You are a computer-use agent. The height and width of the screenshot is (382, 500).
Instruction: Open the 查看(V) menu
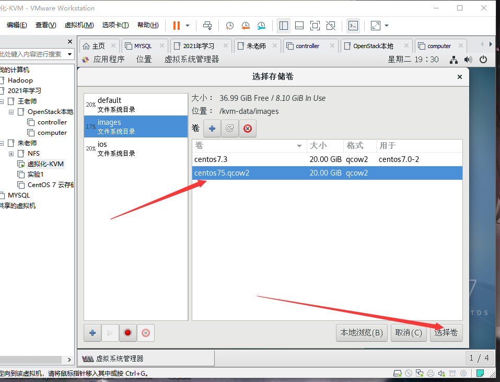[45, 25]
